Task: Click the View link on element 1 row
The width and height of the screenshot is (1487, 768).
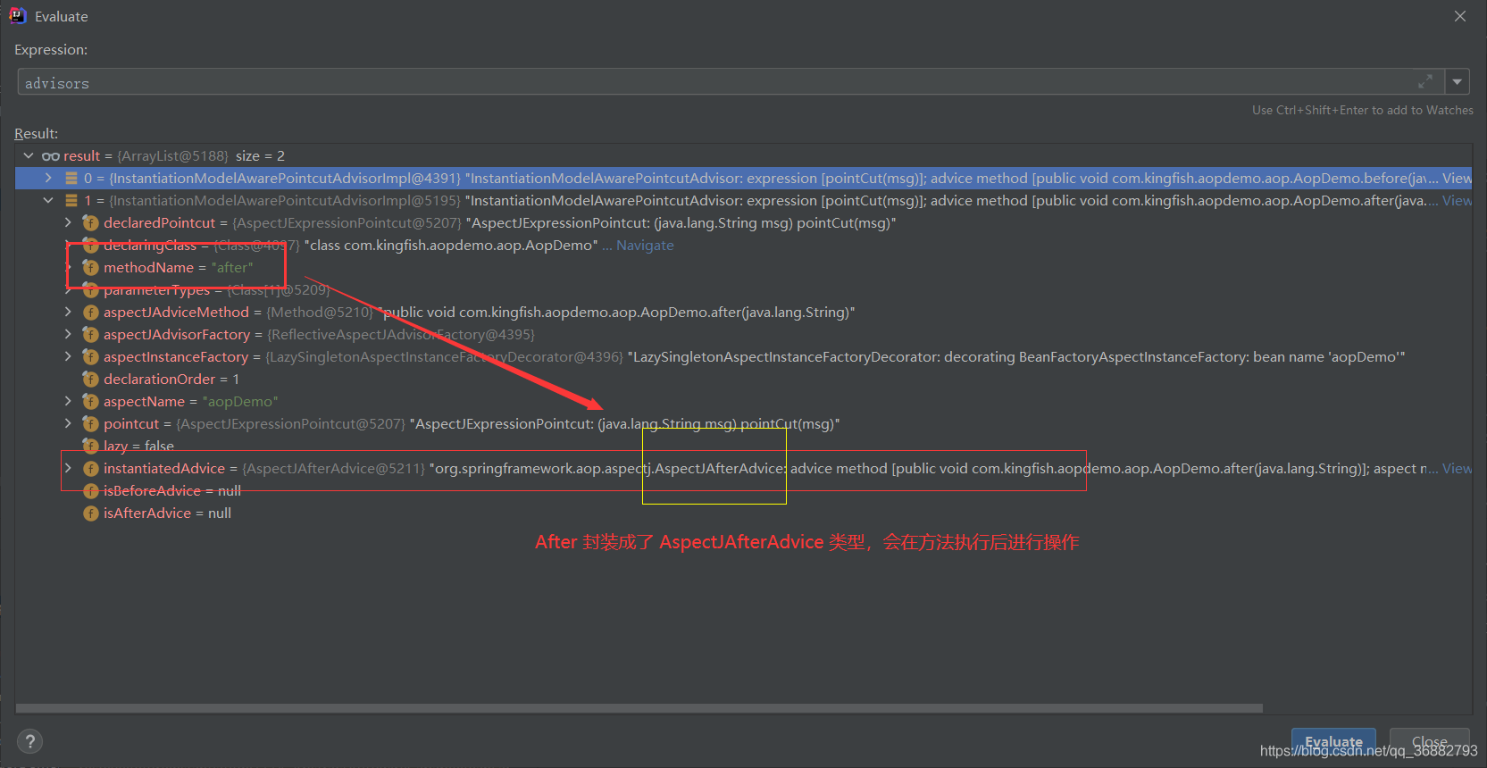Action: point(1457,200)
